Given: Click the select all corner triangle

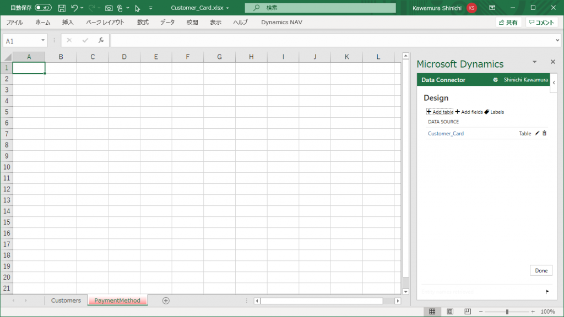Looking at the screenshot, I should (x=8, y=57).
